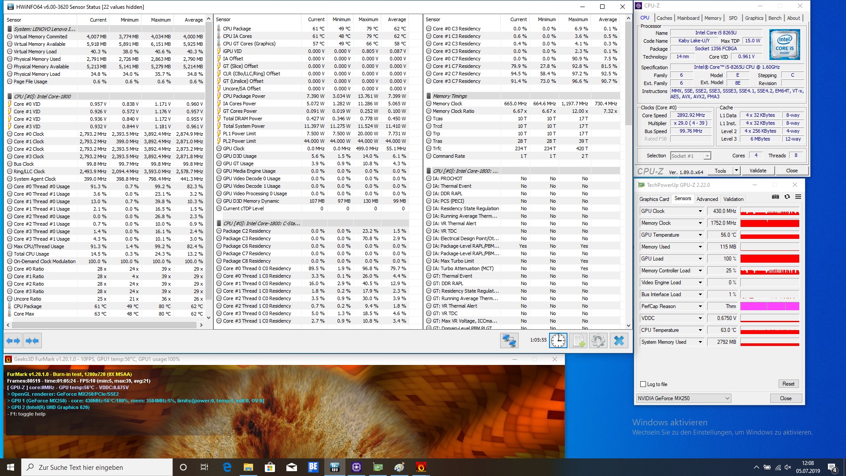Open About tab in CPU-Z

794,18
